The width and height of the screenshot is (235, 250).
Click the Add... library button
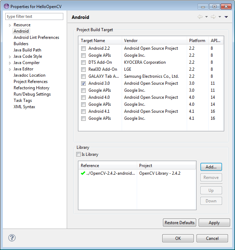pyautogui.click(x=211, y=167)
